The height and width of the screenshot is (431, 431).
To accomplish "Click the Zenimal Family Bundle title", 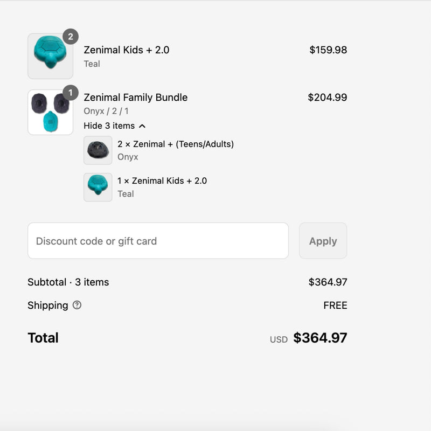I will [x=136, y=98].
